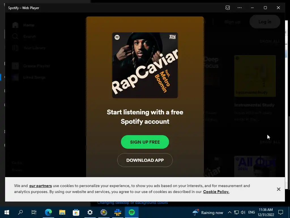This screenshot has height=218, width=290.
Task: Click the Create Playlist plus icon
Action: point(15,66)
